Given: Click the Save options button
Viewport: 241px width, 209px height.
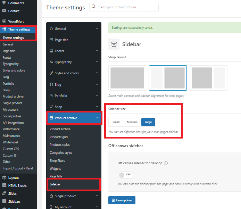Looking at the screenshot, I should 122,200.
